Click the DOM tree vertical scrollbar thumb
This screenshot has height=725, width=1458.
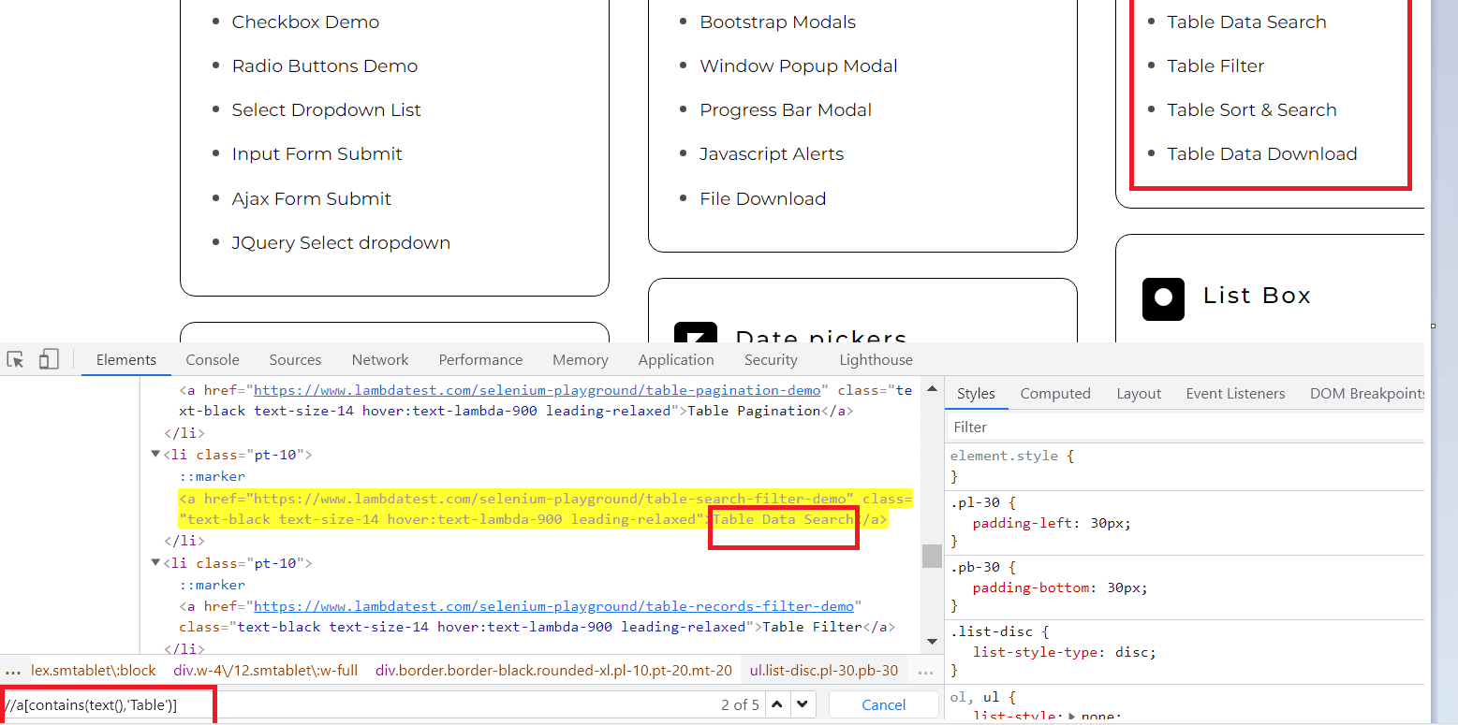932,556
